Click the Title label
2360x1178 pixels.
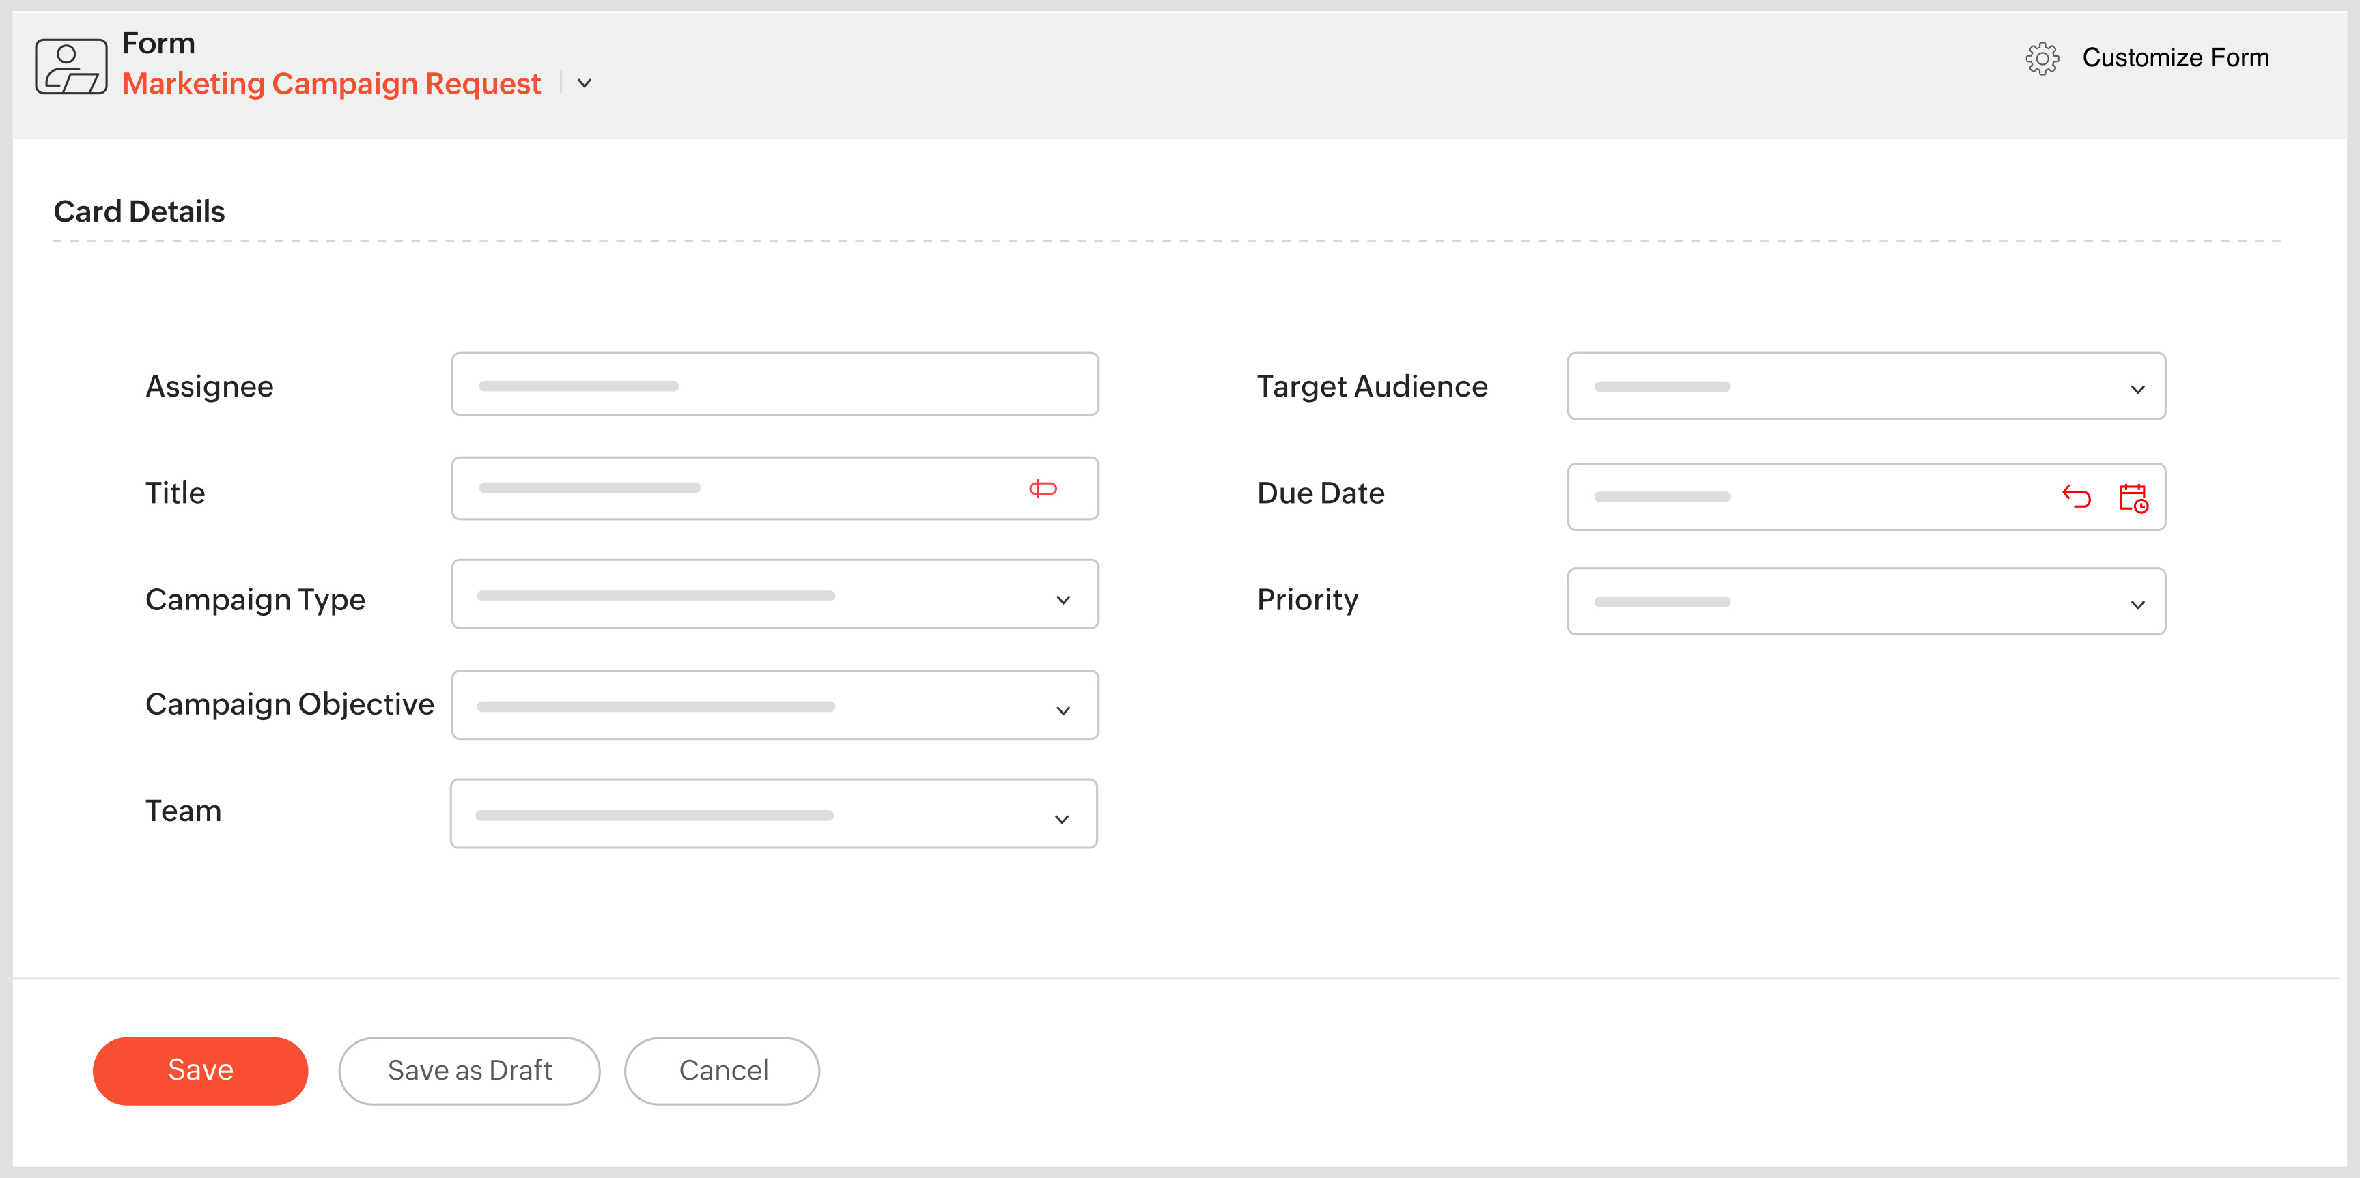175,493
